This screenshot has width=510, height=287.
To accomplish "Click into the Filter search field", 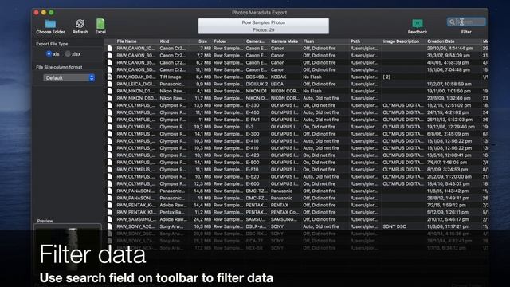I will click(466, 22).
